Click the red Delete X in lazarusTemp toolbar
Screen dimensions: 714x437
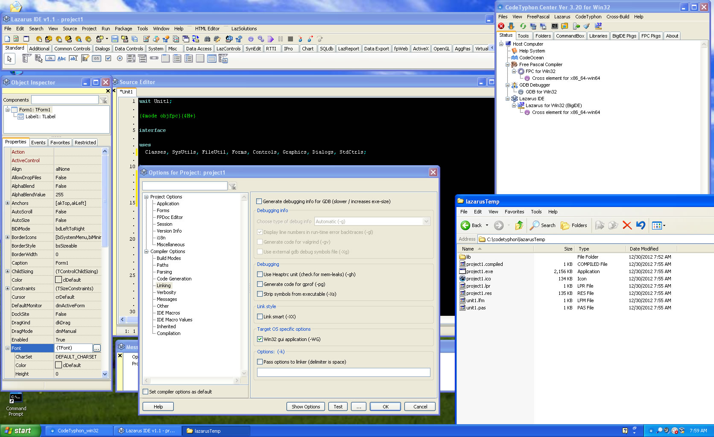click(627, 225)
